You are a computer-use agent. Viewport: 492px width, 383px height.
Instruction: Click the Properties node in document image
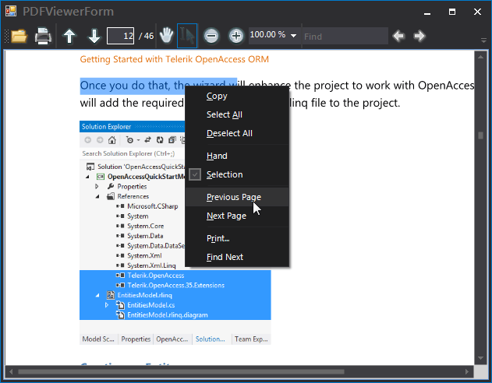coord(132,187)
